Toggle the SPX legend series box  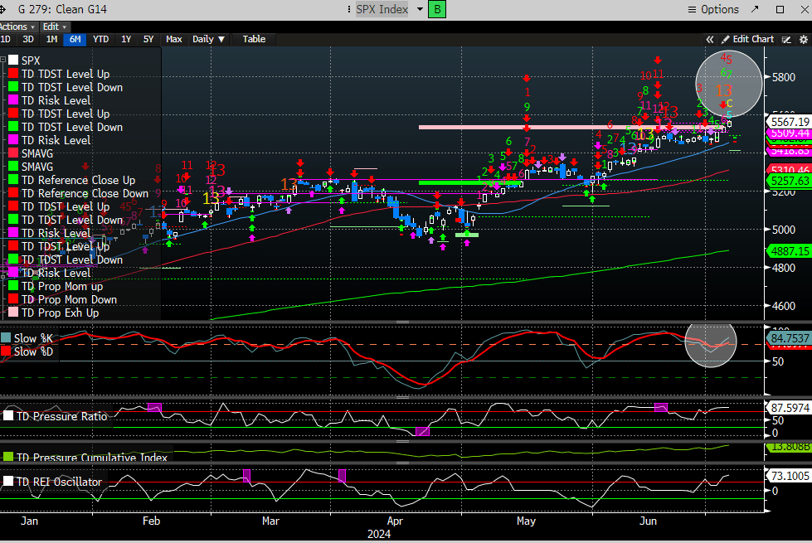click(x=12, y=61)
